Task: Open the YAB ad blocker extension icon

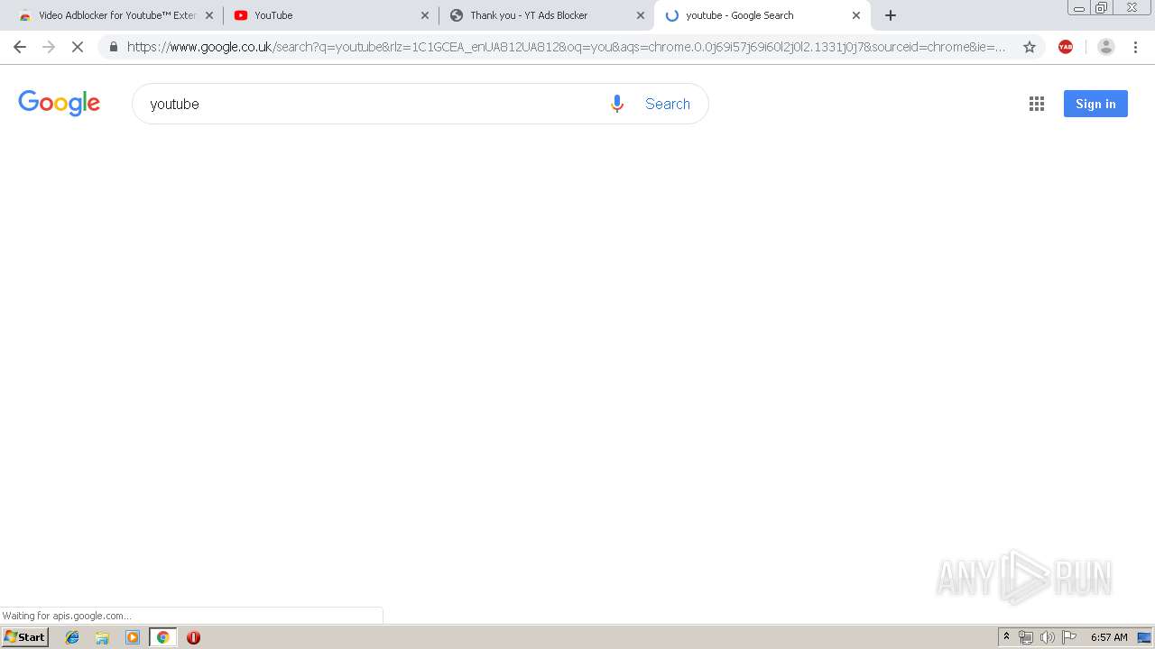Action: point(1066,47)
